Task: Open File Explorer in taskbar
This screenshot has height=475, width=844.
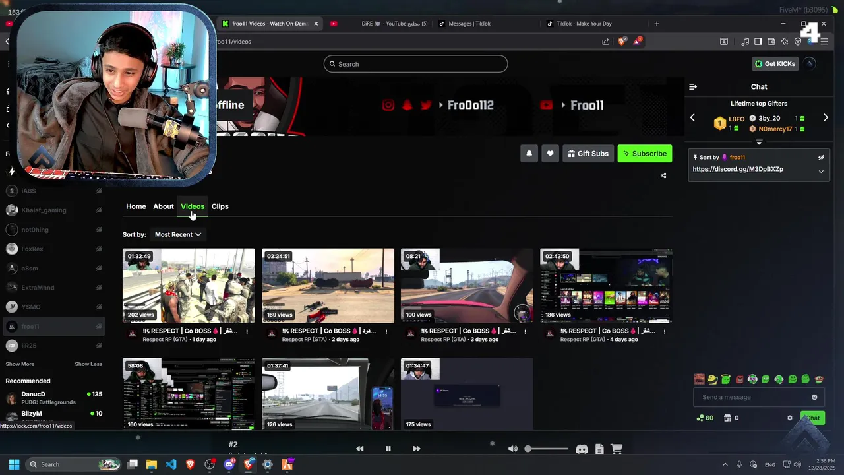Action: 152,464
